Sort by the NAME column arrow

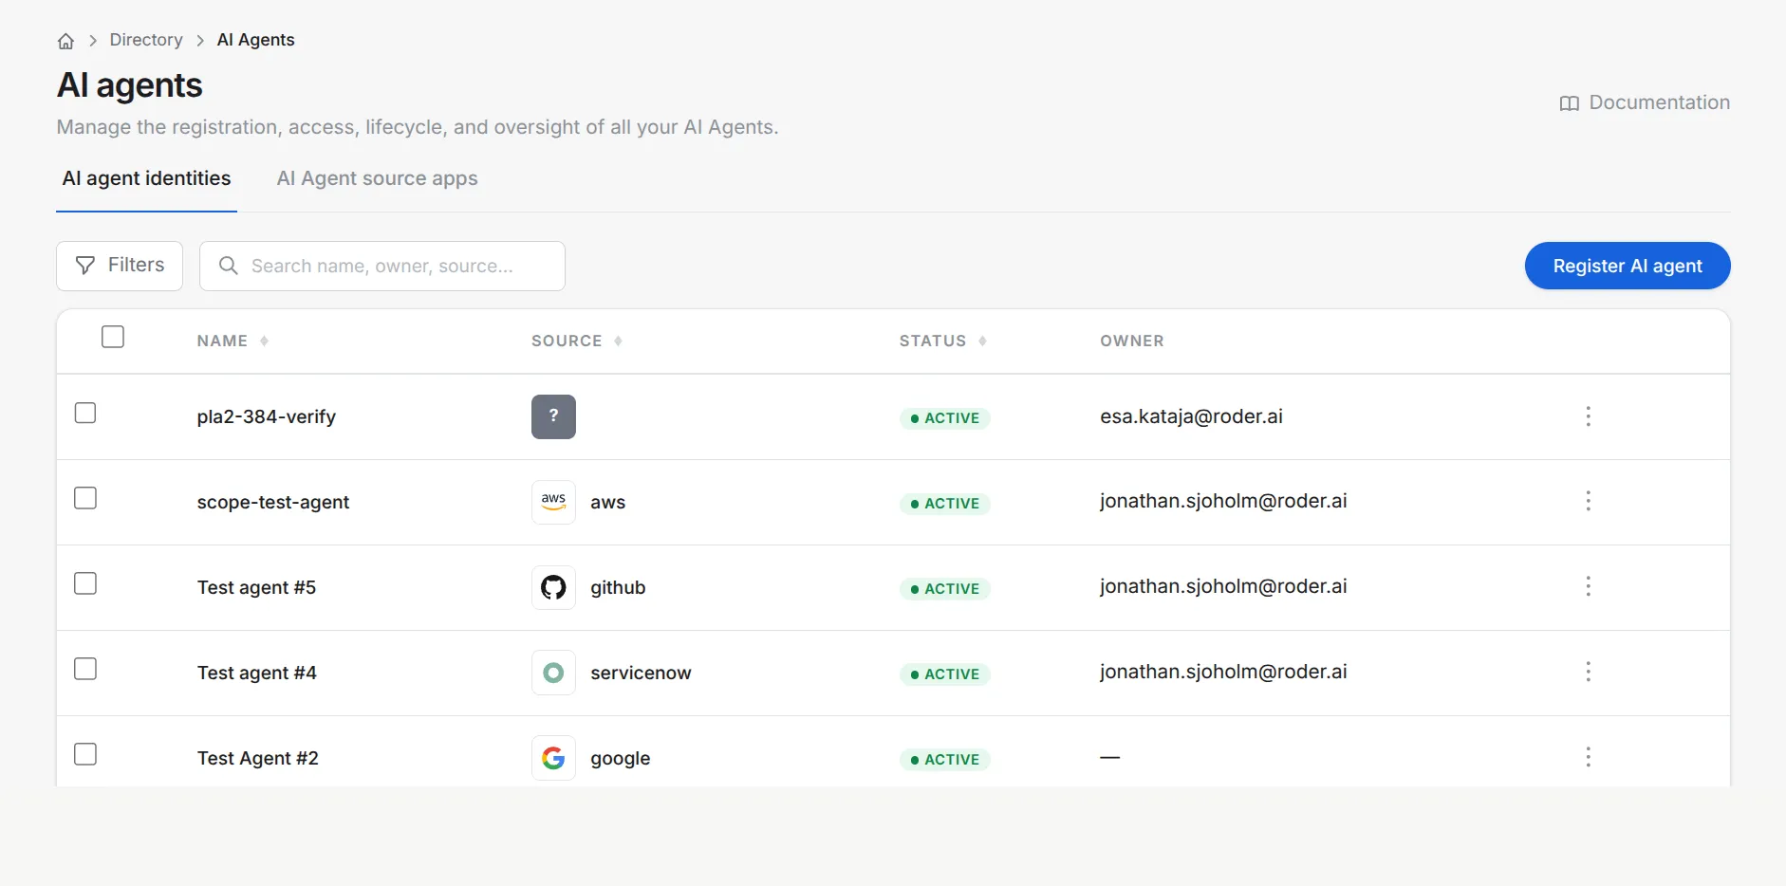264,341
